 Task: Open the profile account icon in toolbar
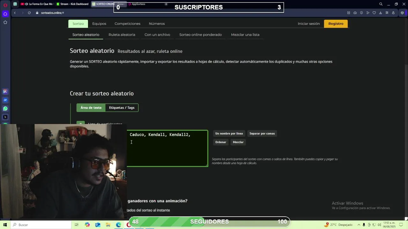coord(393,13)
